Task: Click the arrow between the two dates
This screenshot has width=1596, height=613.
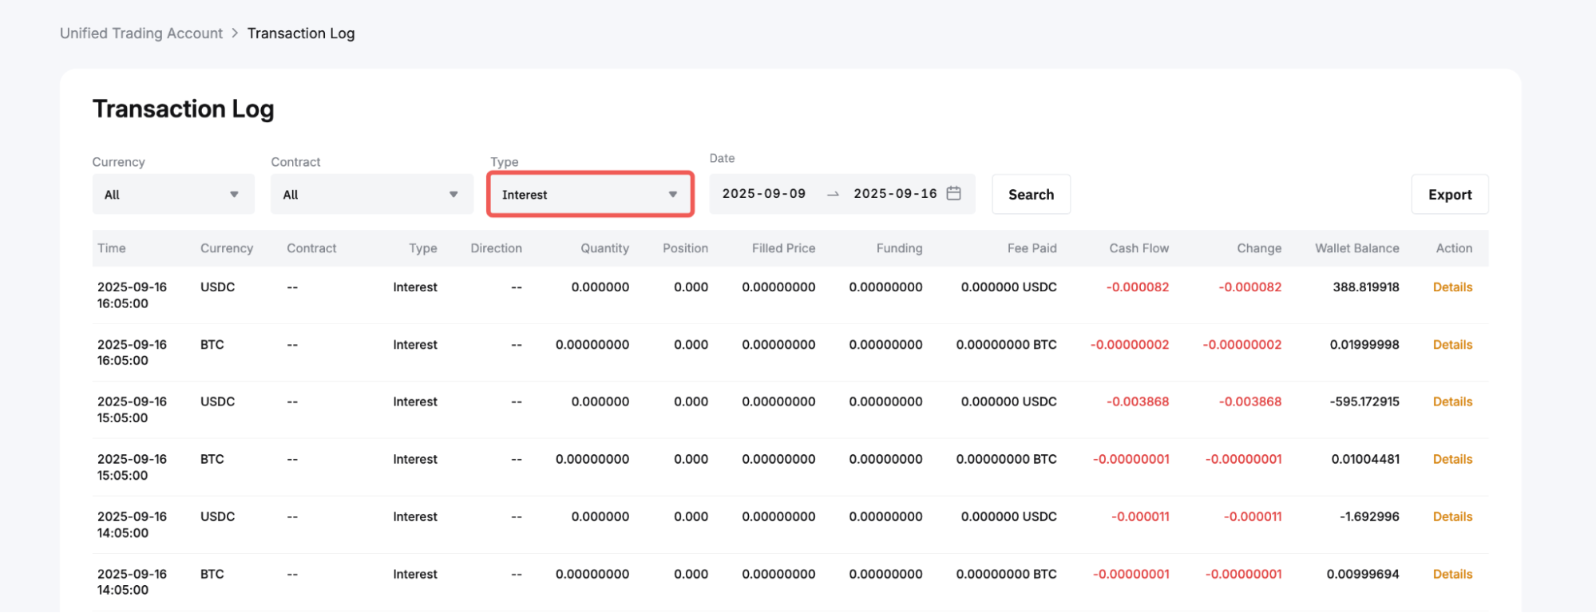Action: pos(833,194)
